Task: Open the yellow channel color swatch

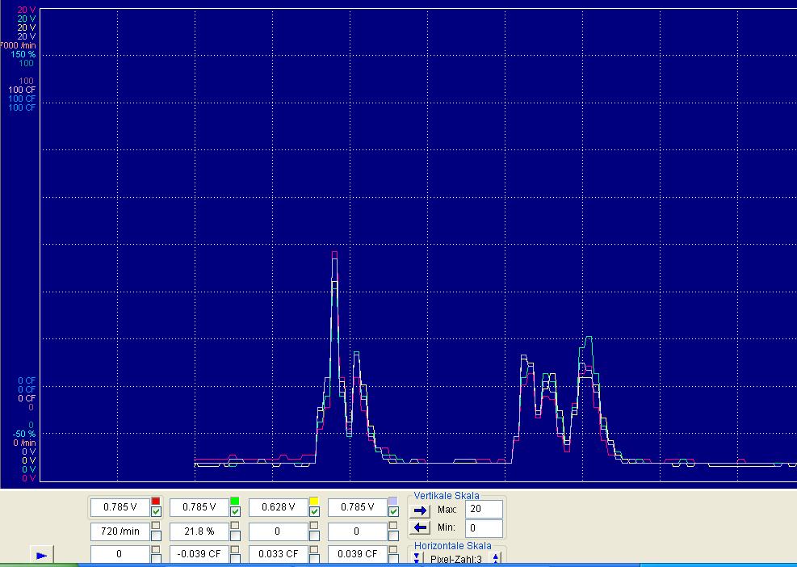Action: pyautogui.click(x=314, y=502)
